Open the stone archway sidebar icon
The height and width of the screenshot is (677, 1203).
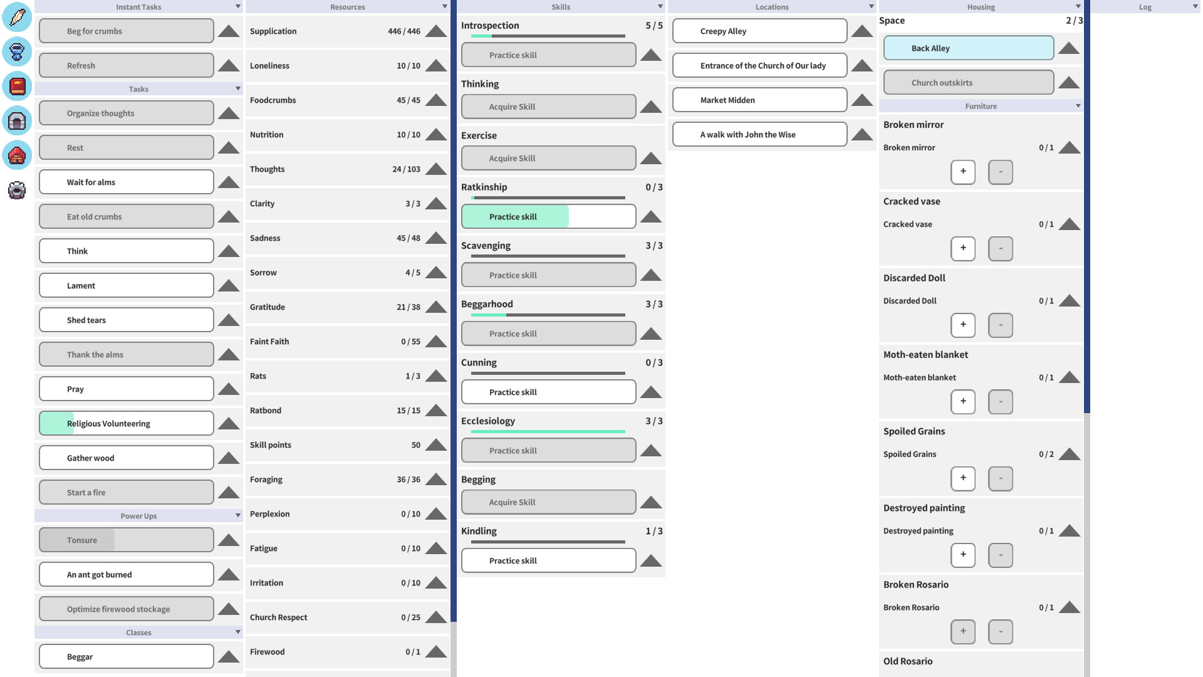click(17, 120)
